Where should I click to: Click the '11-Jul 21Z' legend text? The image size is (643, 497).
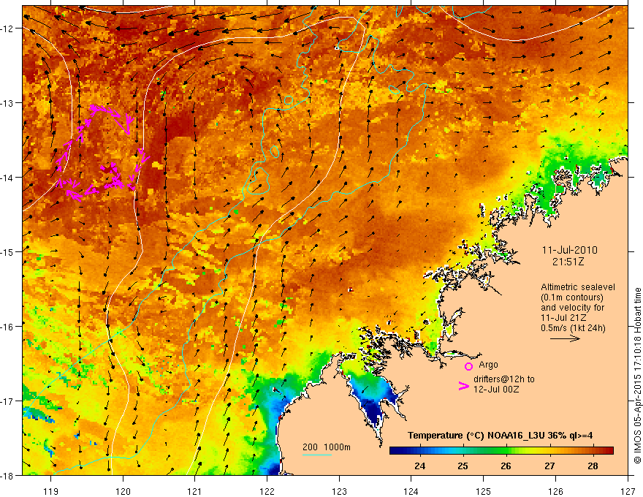pos(563,318)
